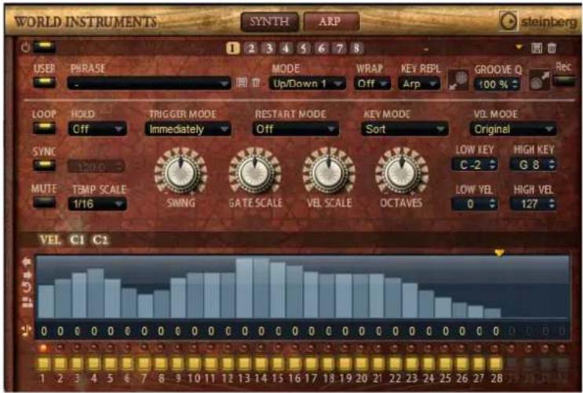
Task: Select the C2 controller curve tab
Action: [x=100, y=240]
